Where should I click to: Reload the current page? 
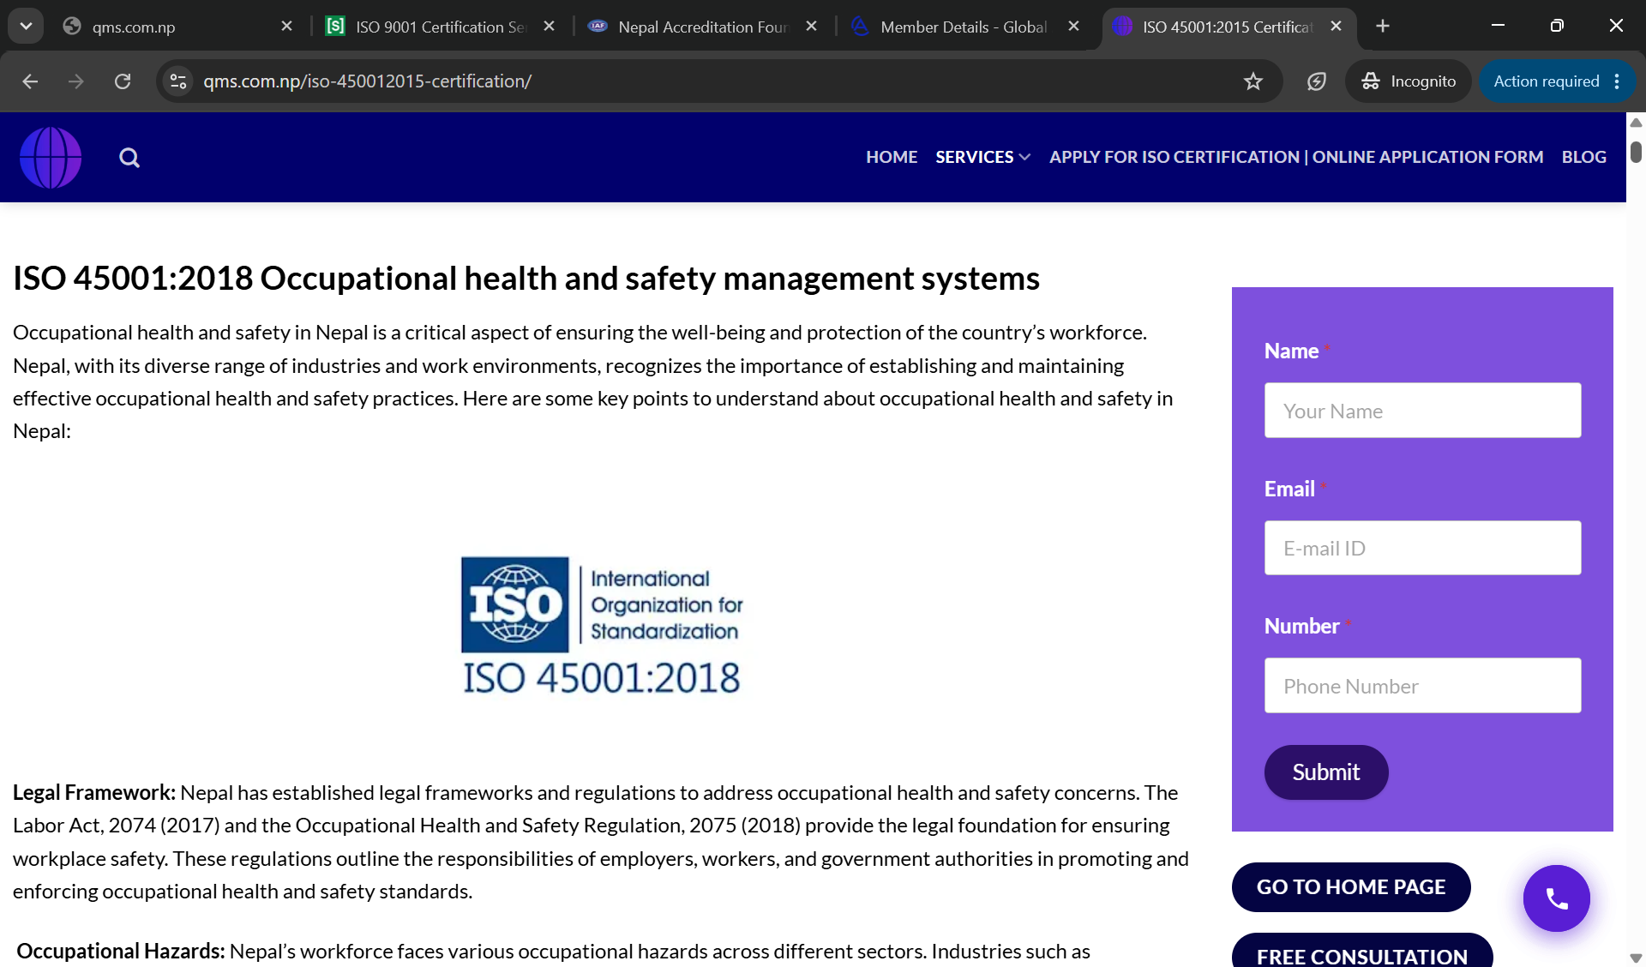coord(123,81)
